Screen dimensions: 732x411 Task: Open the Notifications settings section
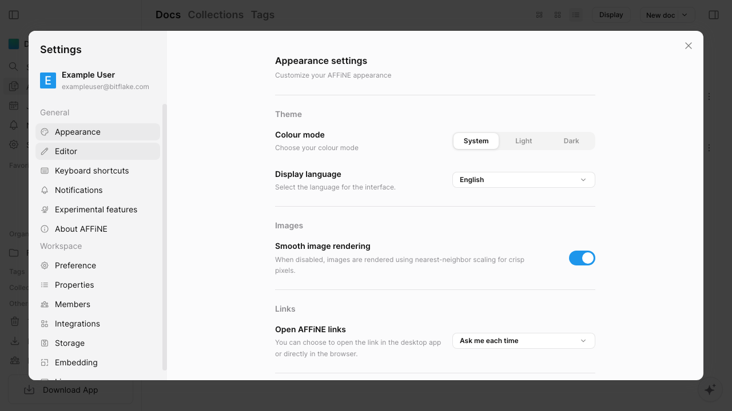tap(98, 190)
